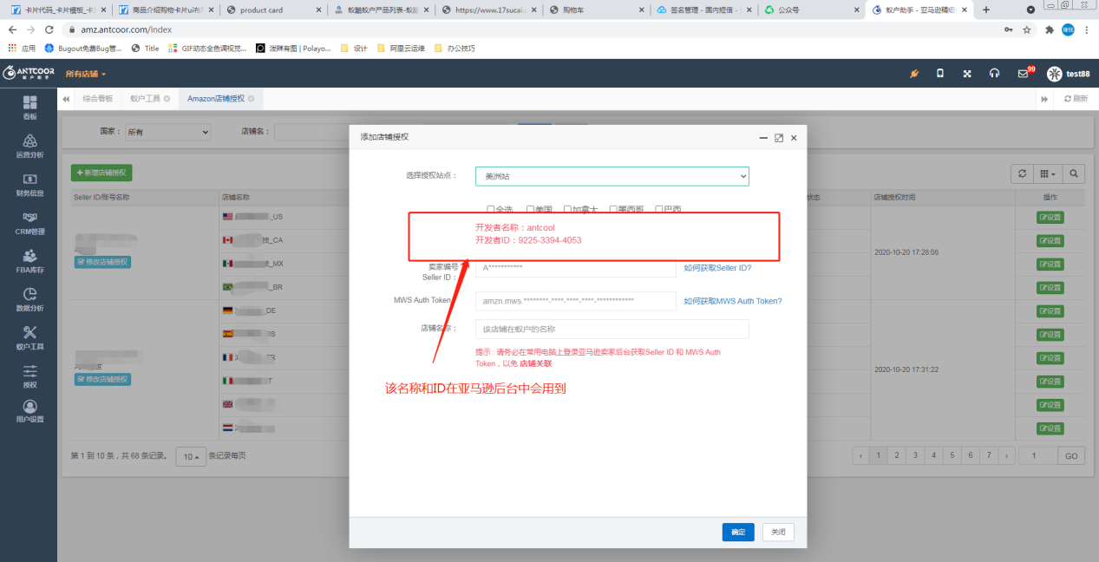Click the ANTCOOR logo
This screenshot has height=562, width=1099.
coord(28,74)
